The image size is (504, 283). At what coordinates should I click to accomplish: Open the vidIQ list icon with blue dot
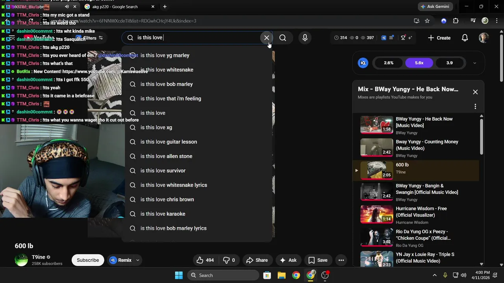[x=391, y=38]
